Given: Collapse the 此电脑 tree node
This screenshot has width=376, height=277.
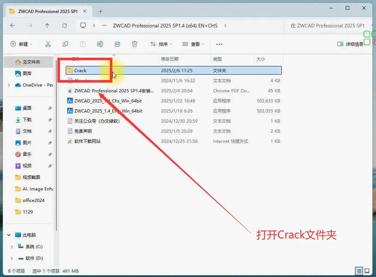Looking at the screenshot, I should [9, 235].
